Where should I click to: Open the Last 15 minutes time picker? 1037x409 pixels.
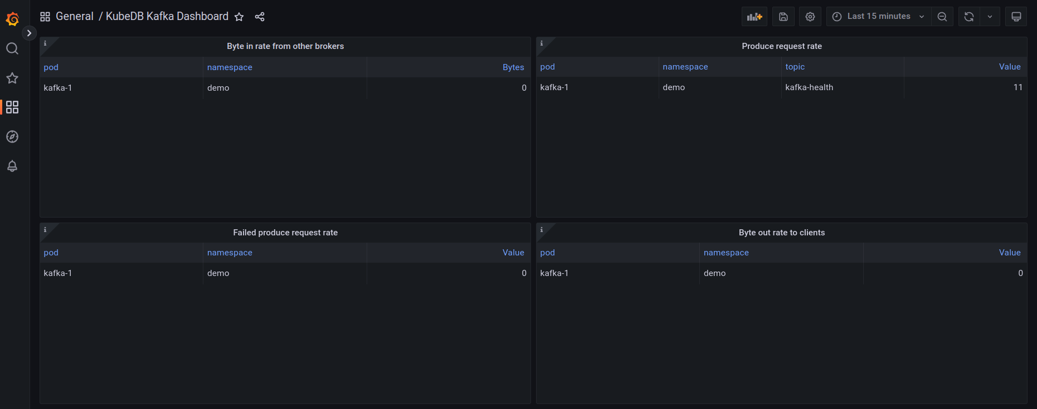(879, 17)
